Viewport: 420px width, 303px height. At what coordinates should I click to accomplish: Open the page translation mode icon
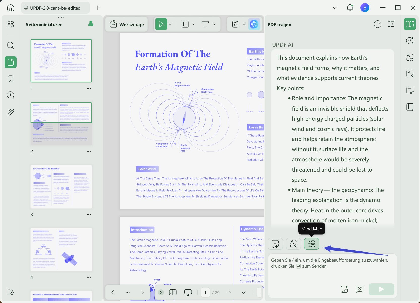tap(410, 74)
